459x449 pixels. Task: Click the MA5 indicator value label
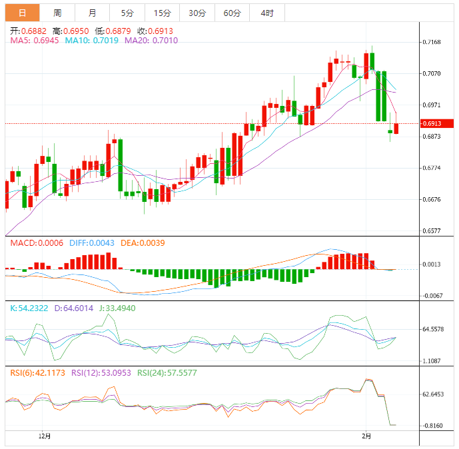pyautogui.click(x=35, y=41)
